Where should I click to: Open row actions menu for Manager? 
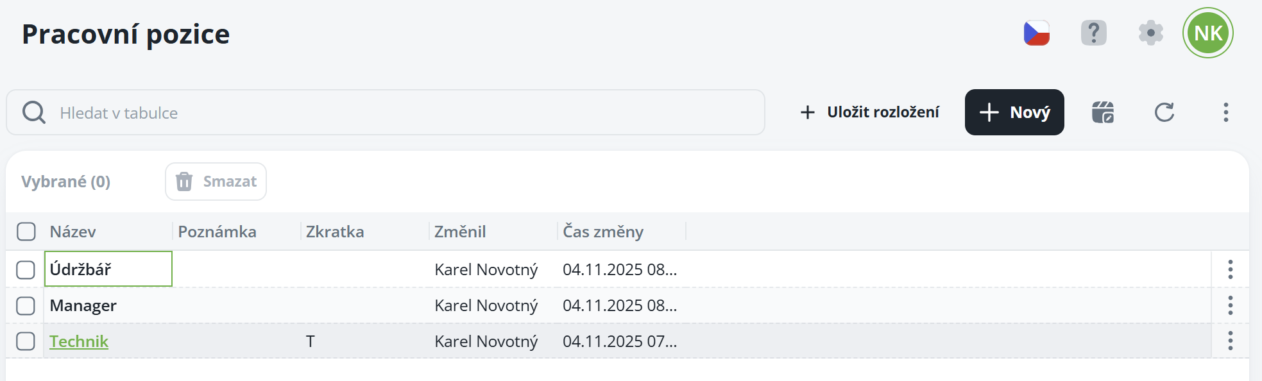click(x=1230, y=305)
